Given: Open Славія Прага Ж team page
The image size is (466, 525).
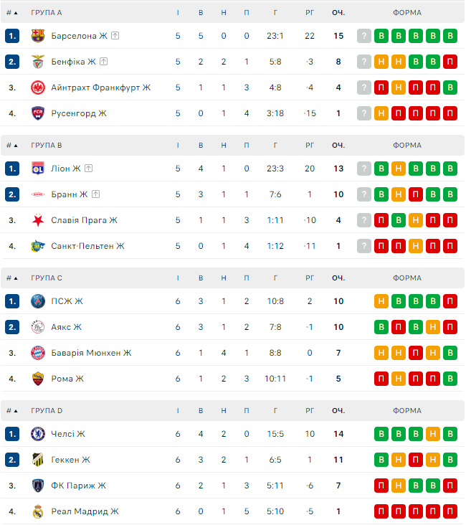Looking at the screenshot, I should click(x=84, y=220).
